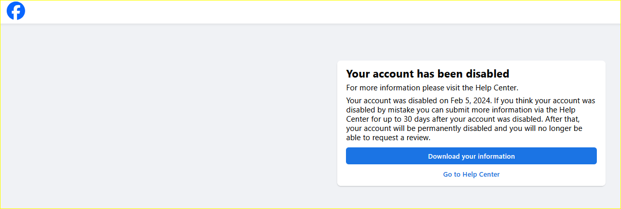Click the empty gray area below the card
The width and height of the screenshot is (621, 209).
tap(471, 197)
